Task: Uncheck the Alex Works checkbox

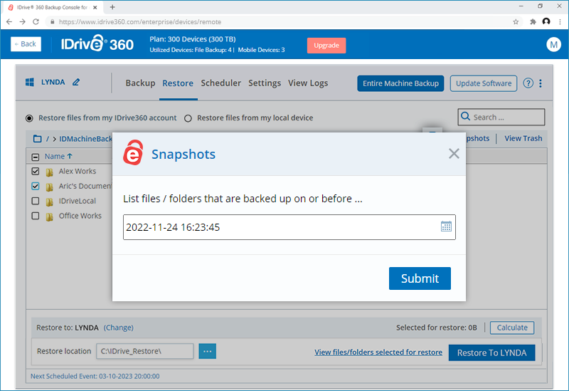Action: [x=35, y=171]
